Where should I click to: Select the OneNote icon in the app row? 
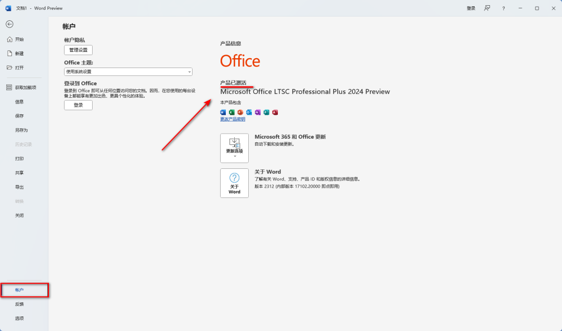click(257, 112)
